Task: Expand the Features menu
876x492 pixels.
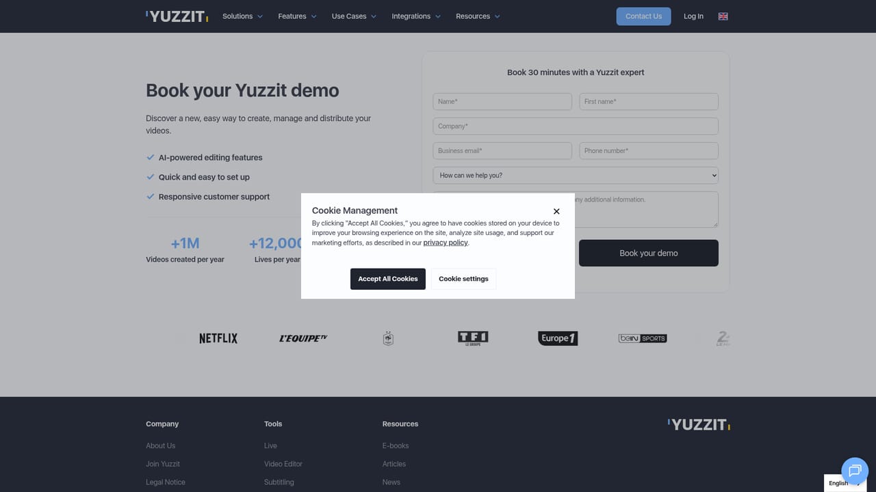Action: (297, 16)
